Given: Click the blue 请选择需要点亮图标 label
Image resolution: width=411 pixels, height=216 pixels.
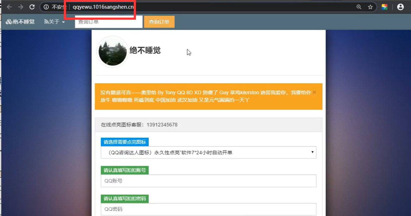Looking at the screenshot, I should click(x=125, y=142).
